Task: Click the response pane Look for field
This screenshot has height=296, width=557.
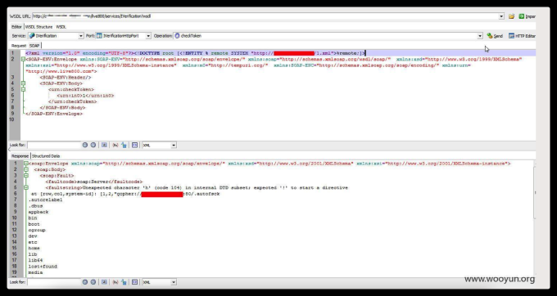Action: 54,282
